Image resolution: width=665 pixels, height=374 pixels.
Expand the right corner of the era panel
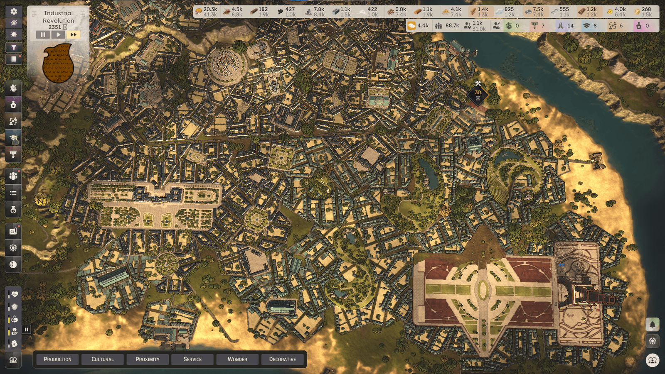click(x=83, y=14)
